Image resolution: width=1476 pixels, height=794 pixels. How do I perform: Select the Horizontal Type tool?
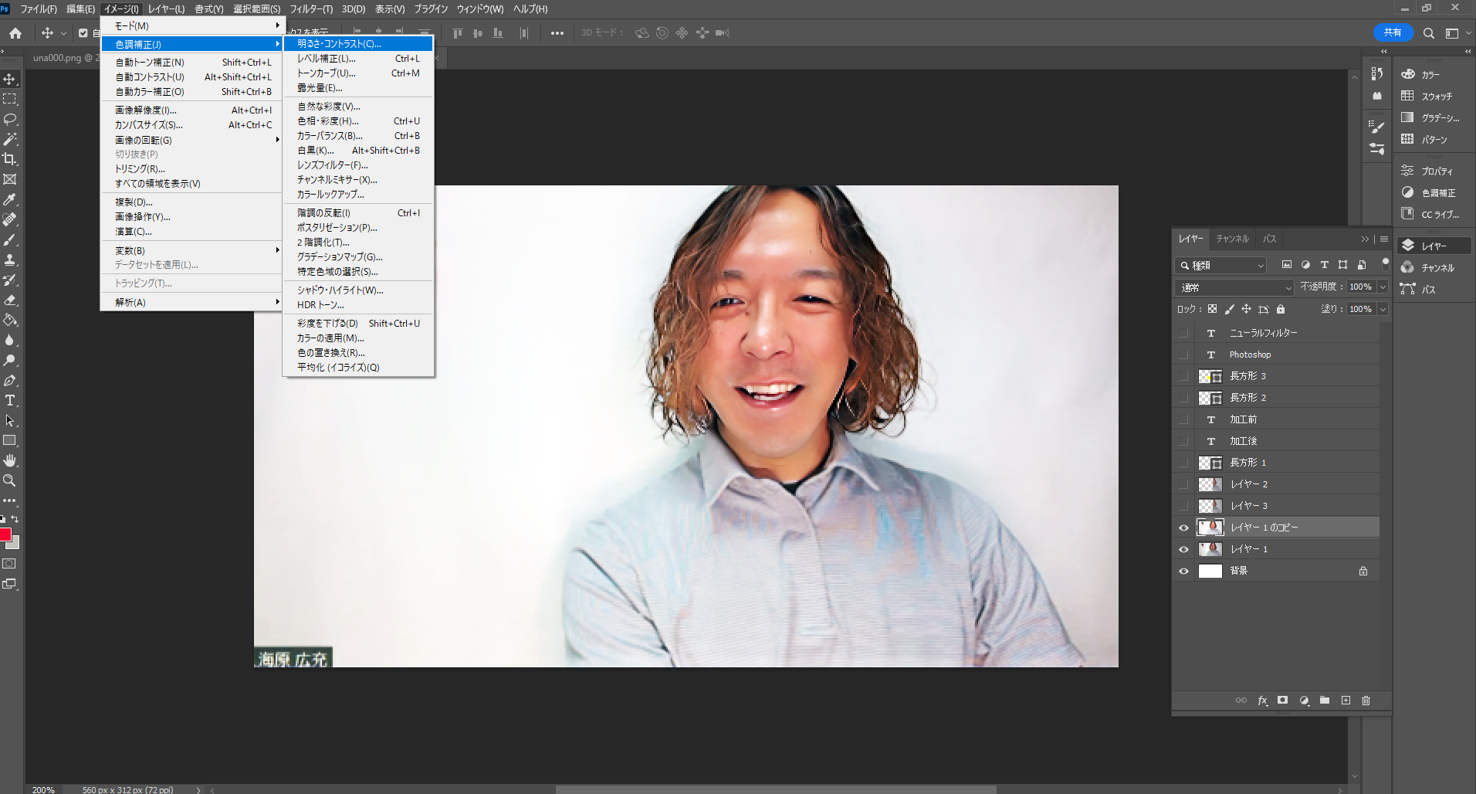click(10, 400)
